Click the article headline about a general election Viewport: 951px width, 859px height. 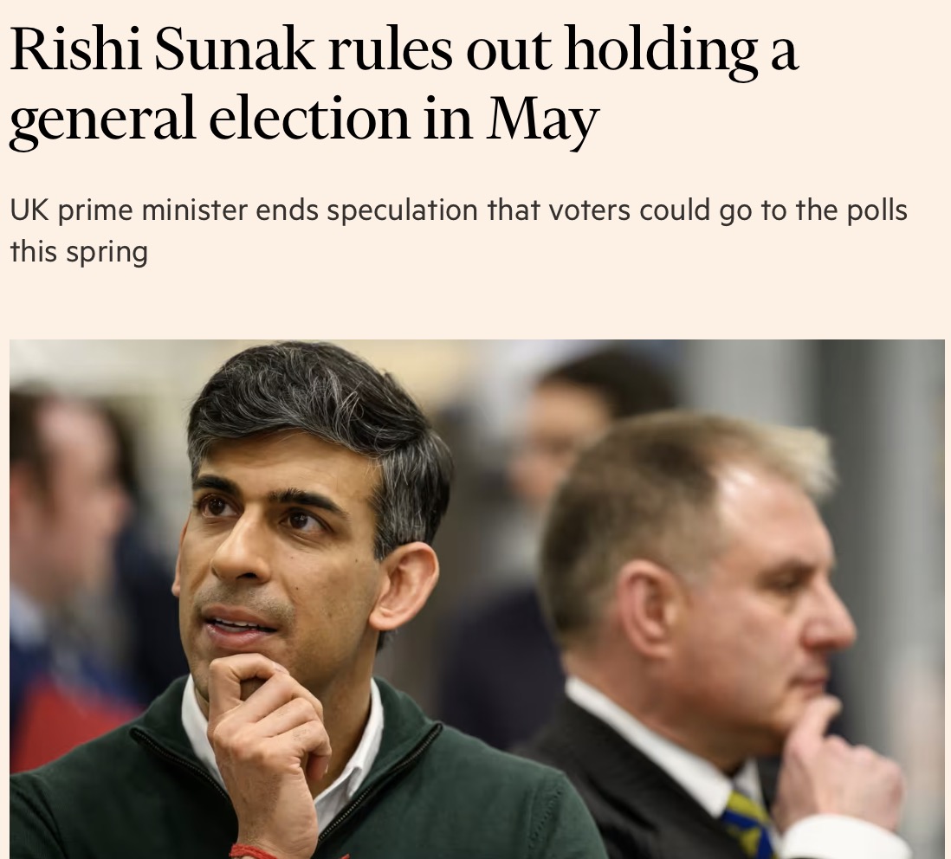(x=403, y=85)
